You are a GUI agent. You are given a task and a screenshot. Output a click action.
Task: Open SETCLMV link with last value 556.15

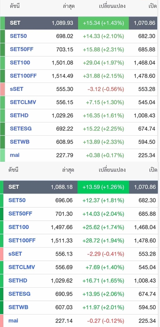23,102
